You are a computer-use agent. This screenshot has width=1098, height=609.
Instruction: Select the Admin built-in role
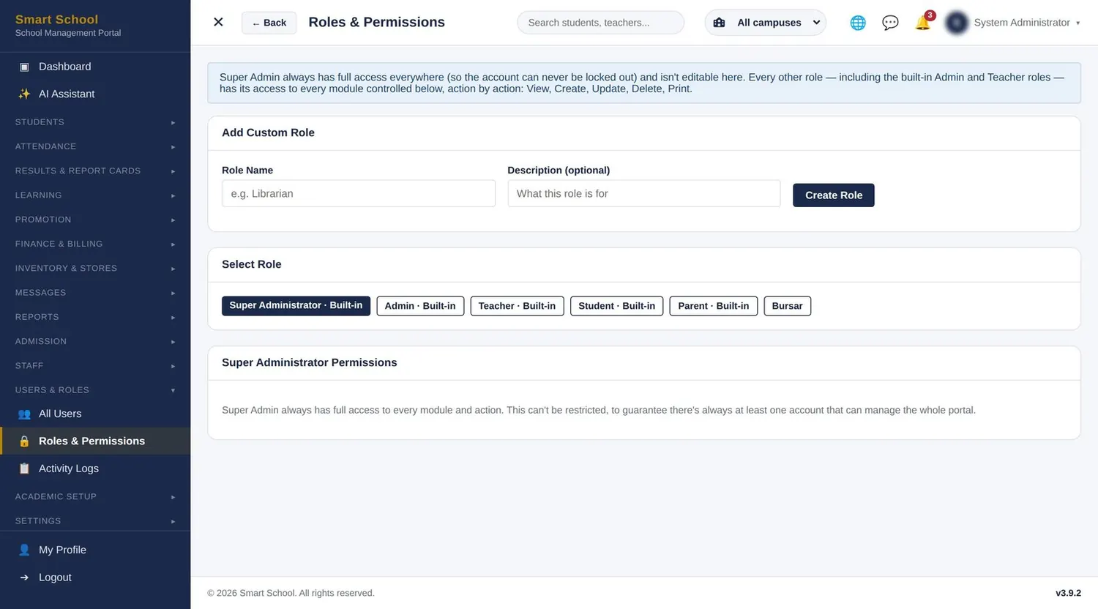point(420,306)
